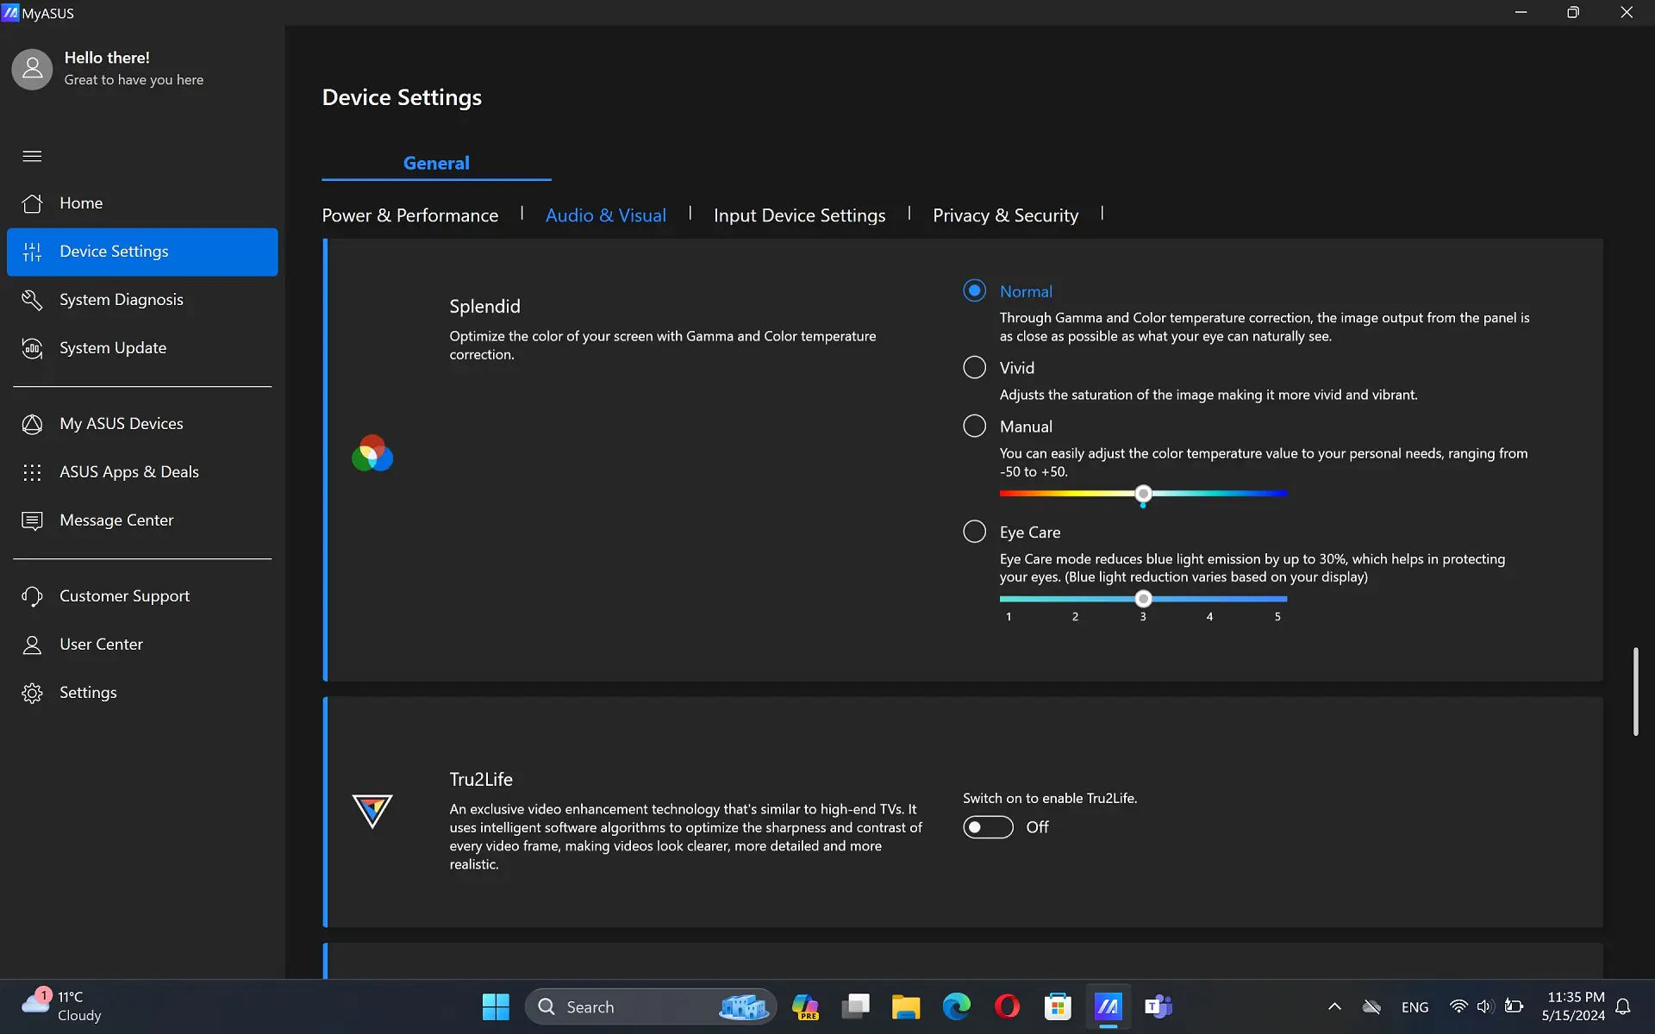Click the Splendid RGB color icon
The height and width of the screenshot is (1034, 1655).
tap(372, 453)
